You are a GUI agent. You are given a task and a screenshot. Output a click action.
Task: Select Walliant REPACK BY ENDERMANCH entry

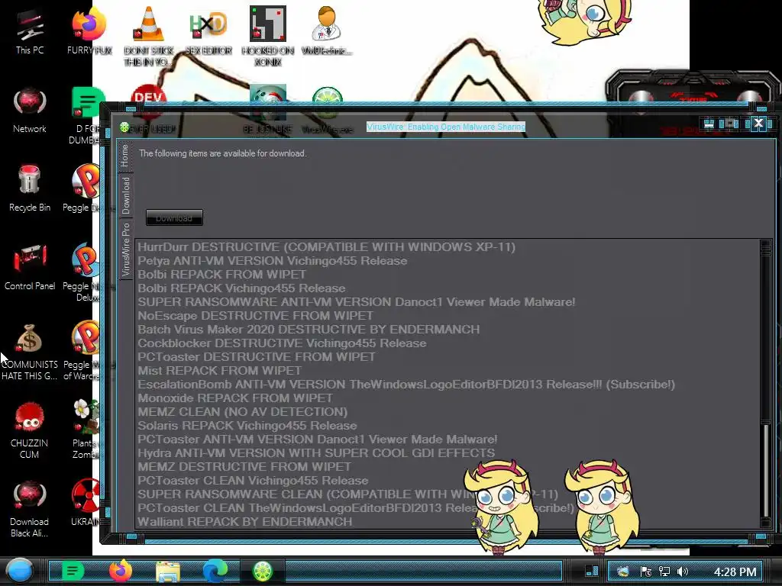(x=245, y=522)
